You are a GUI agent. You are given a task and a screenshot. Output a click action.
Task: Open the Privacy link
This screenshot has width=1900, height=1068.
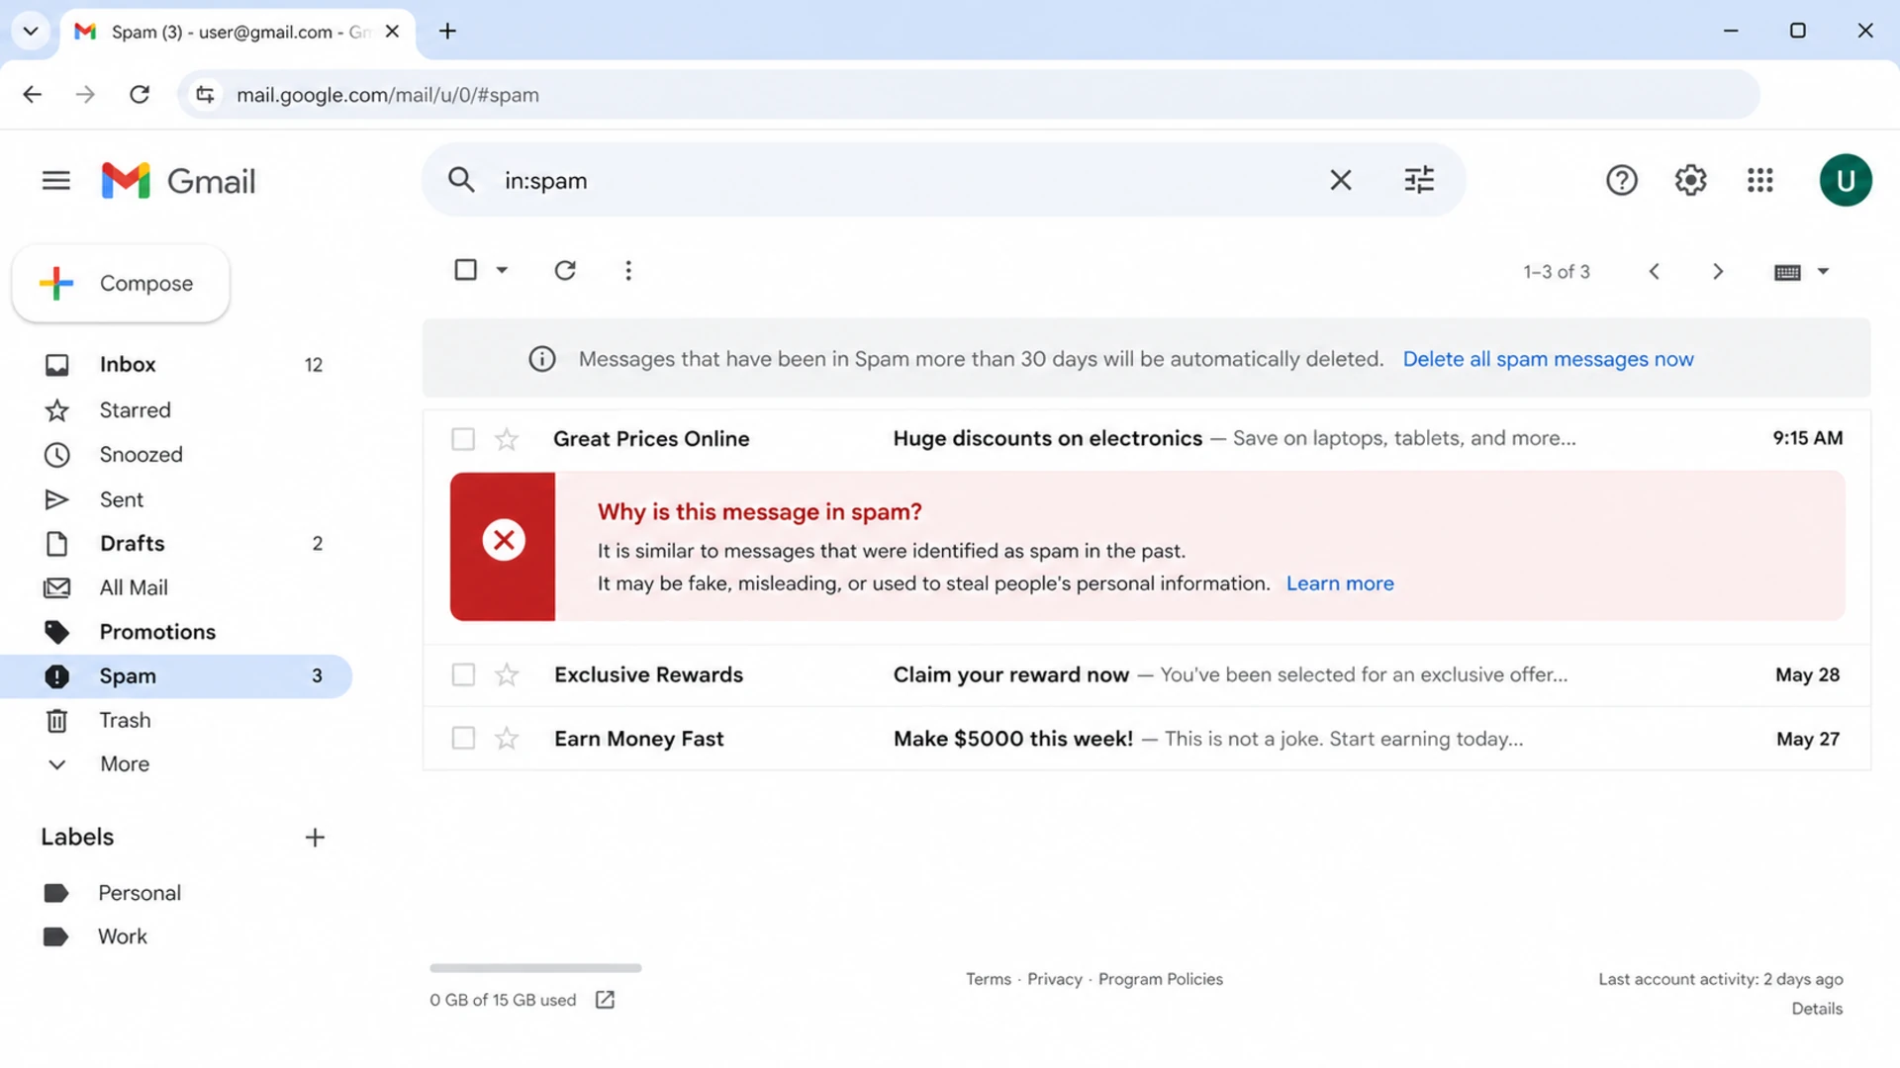1054,979
